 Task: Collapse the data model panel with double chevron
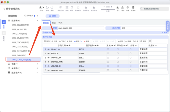(x=37, y=16)
